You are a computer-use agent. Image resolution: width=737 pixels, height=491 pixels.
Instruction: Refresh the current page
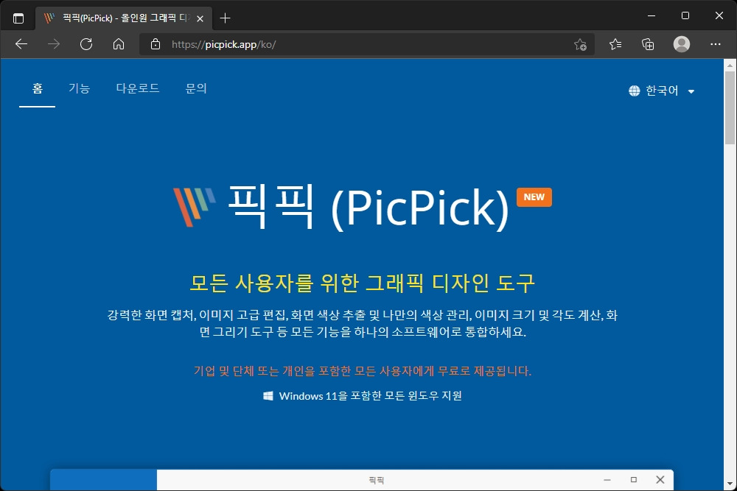86,44
